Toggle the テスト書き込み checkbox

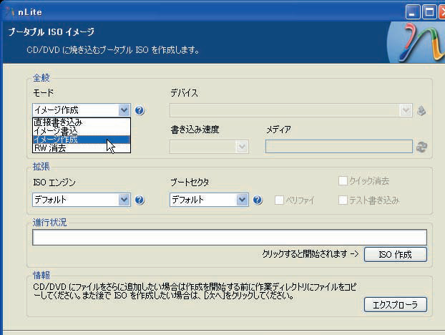pos(343,200)
